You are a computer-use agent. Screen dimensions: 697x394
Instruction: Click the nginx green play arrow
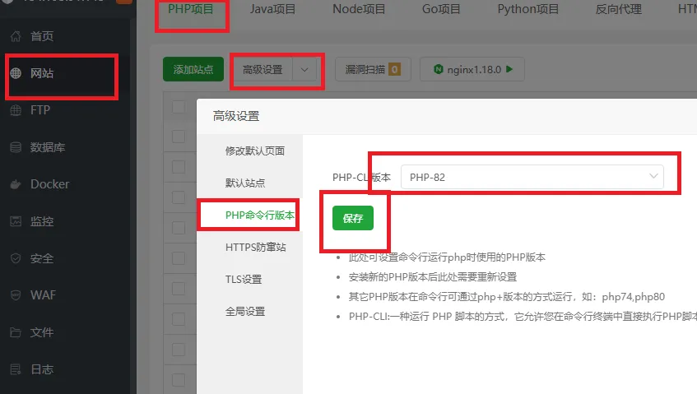point(509,69)
